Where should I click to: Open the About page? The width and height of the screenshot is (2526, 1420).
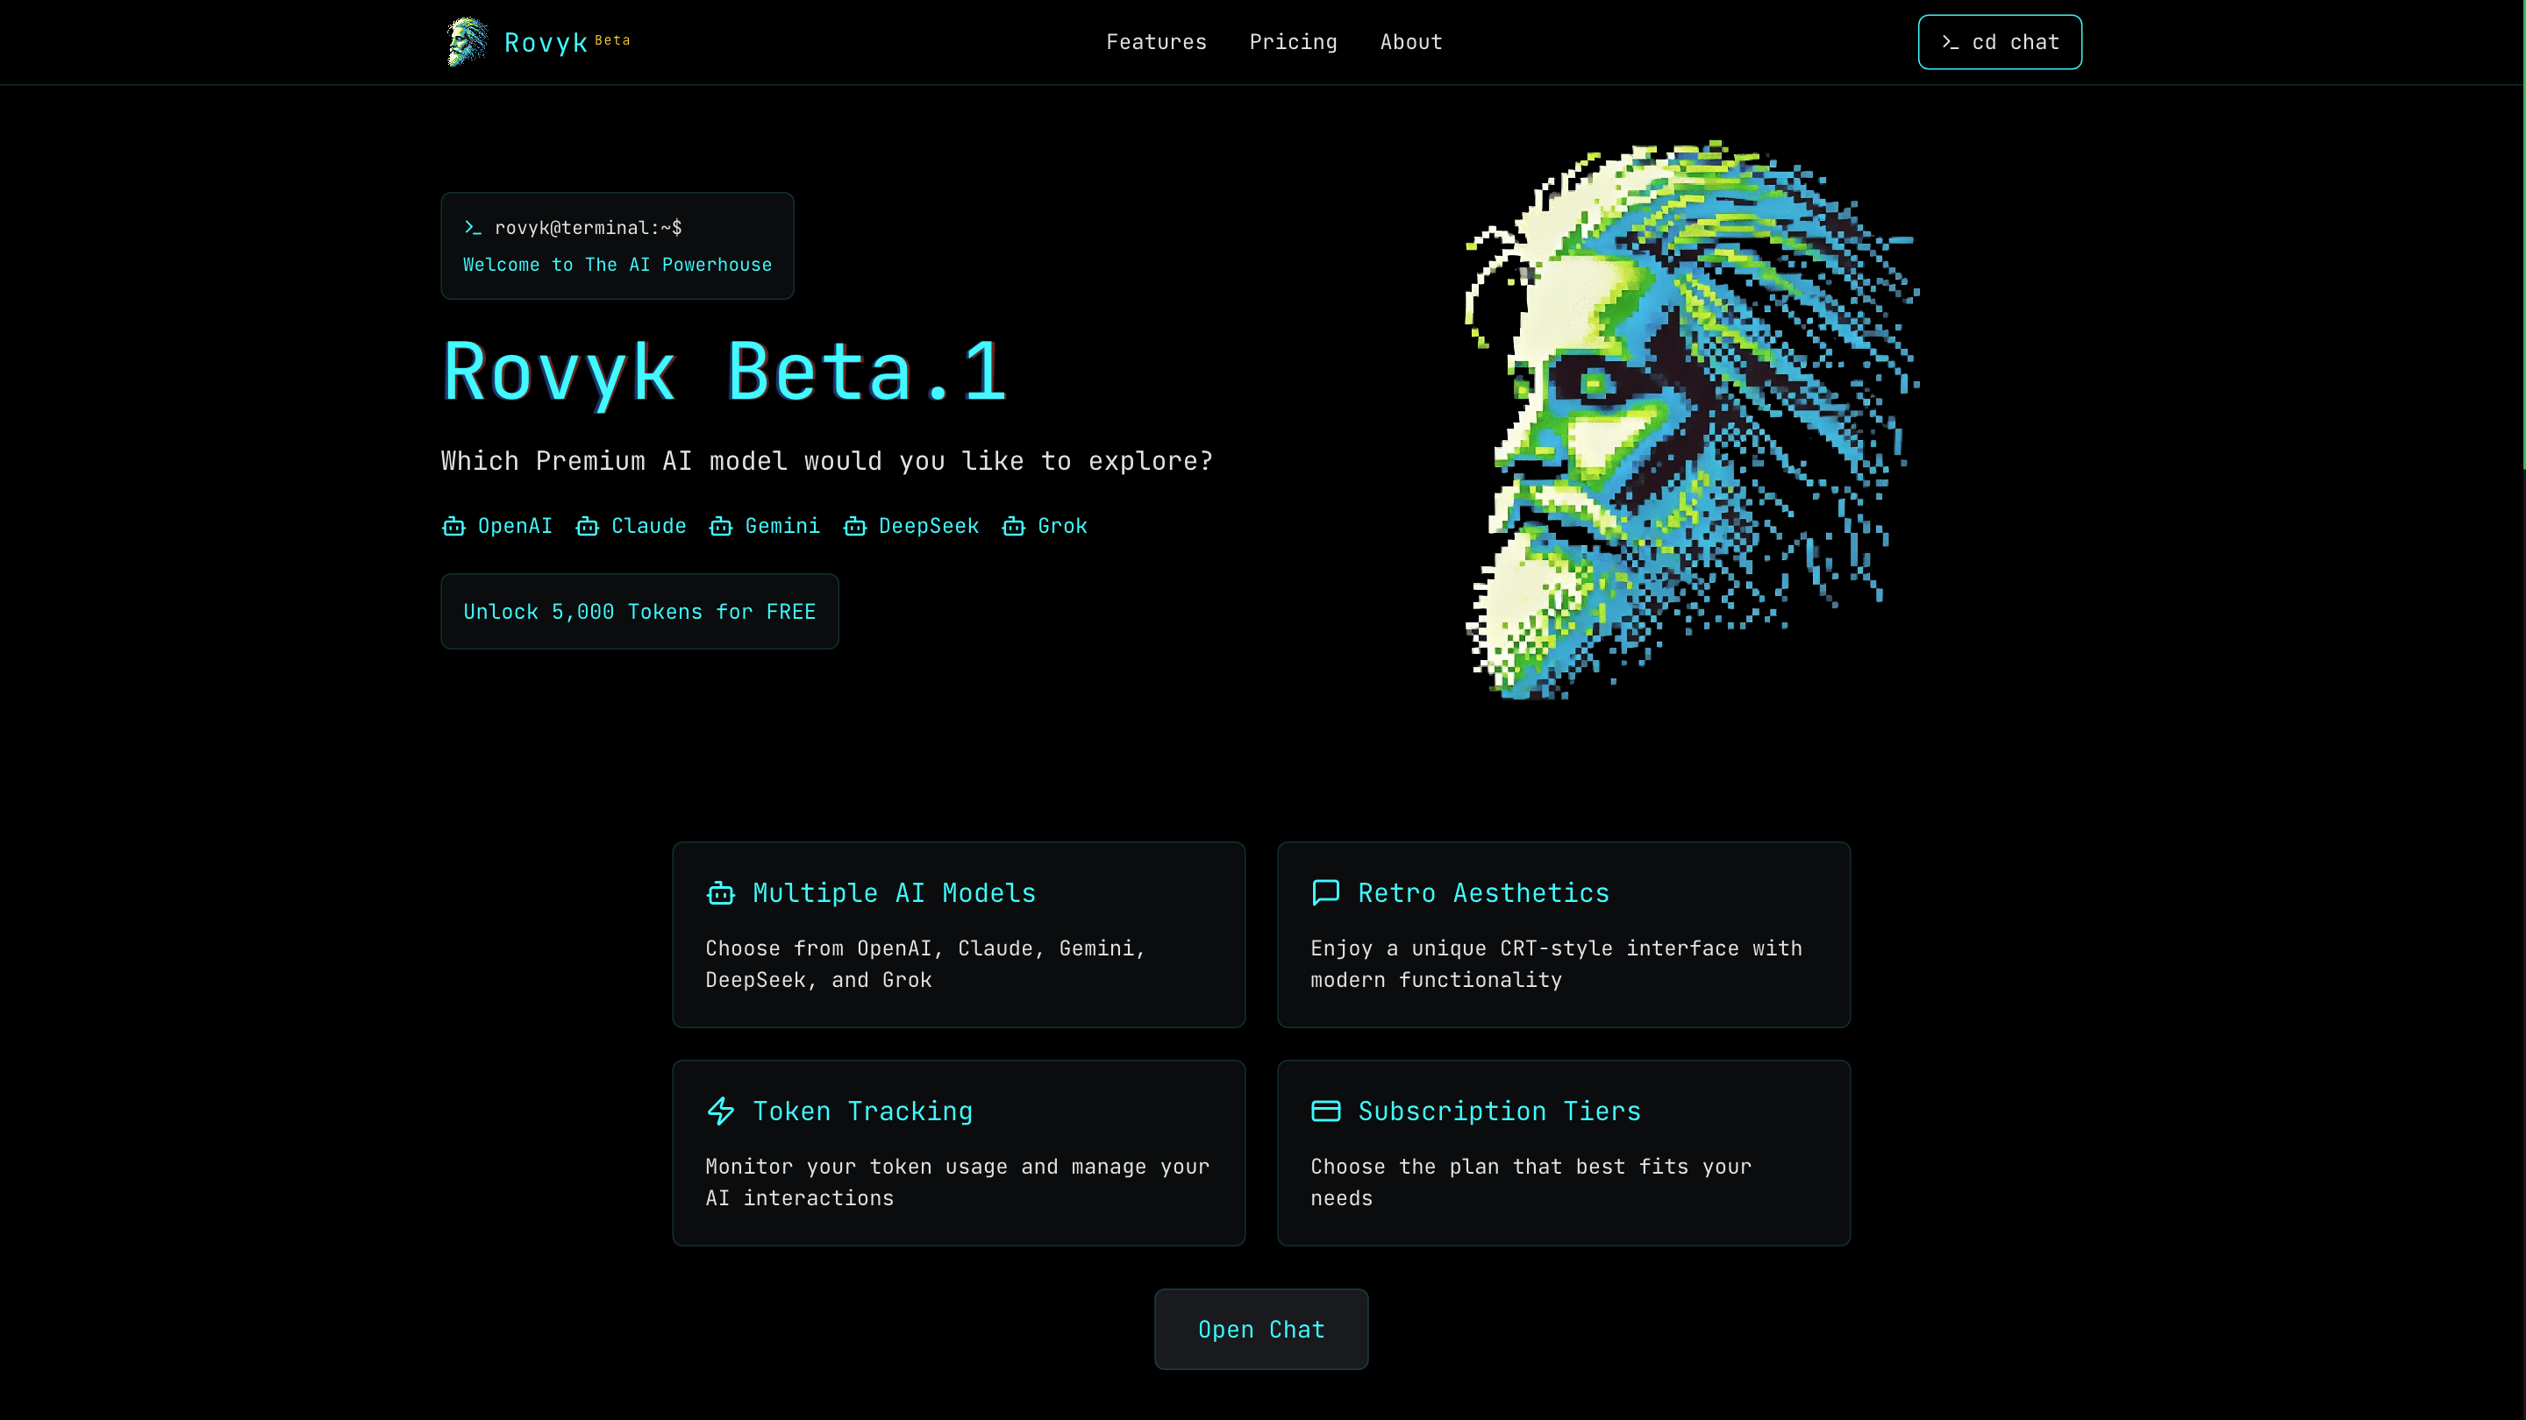(x=1411, y=42)
